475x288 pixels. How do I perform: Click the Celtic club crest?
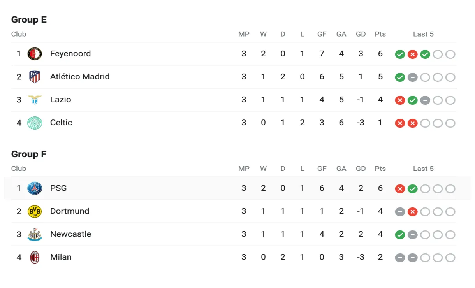[35, 123]
